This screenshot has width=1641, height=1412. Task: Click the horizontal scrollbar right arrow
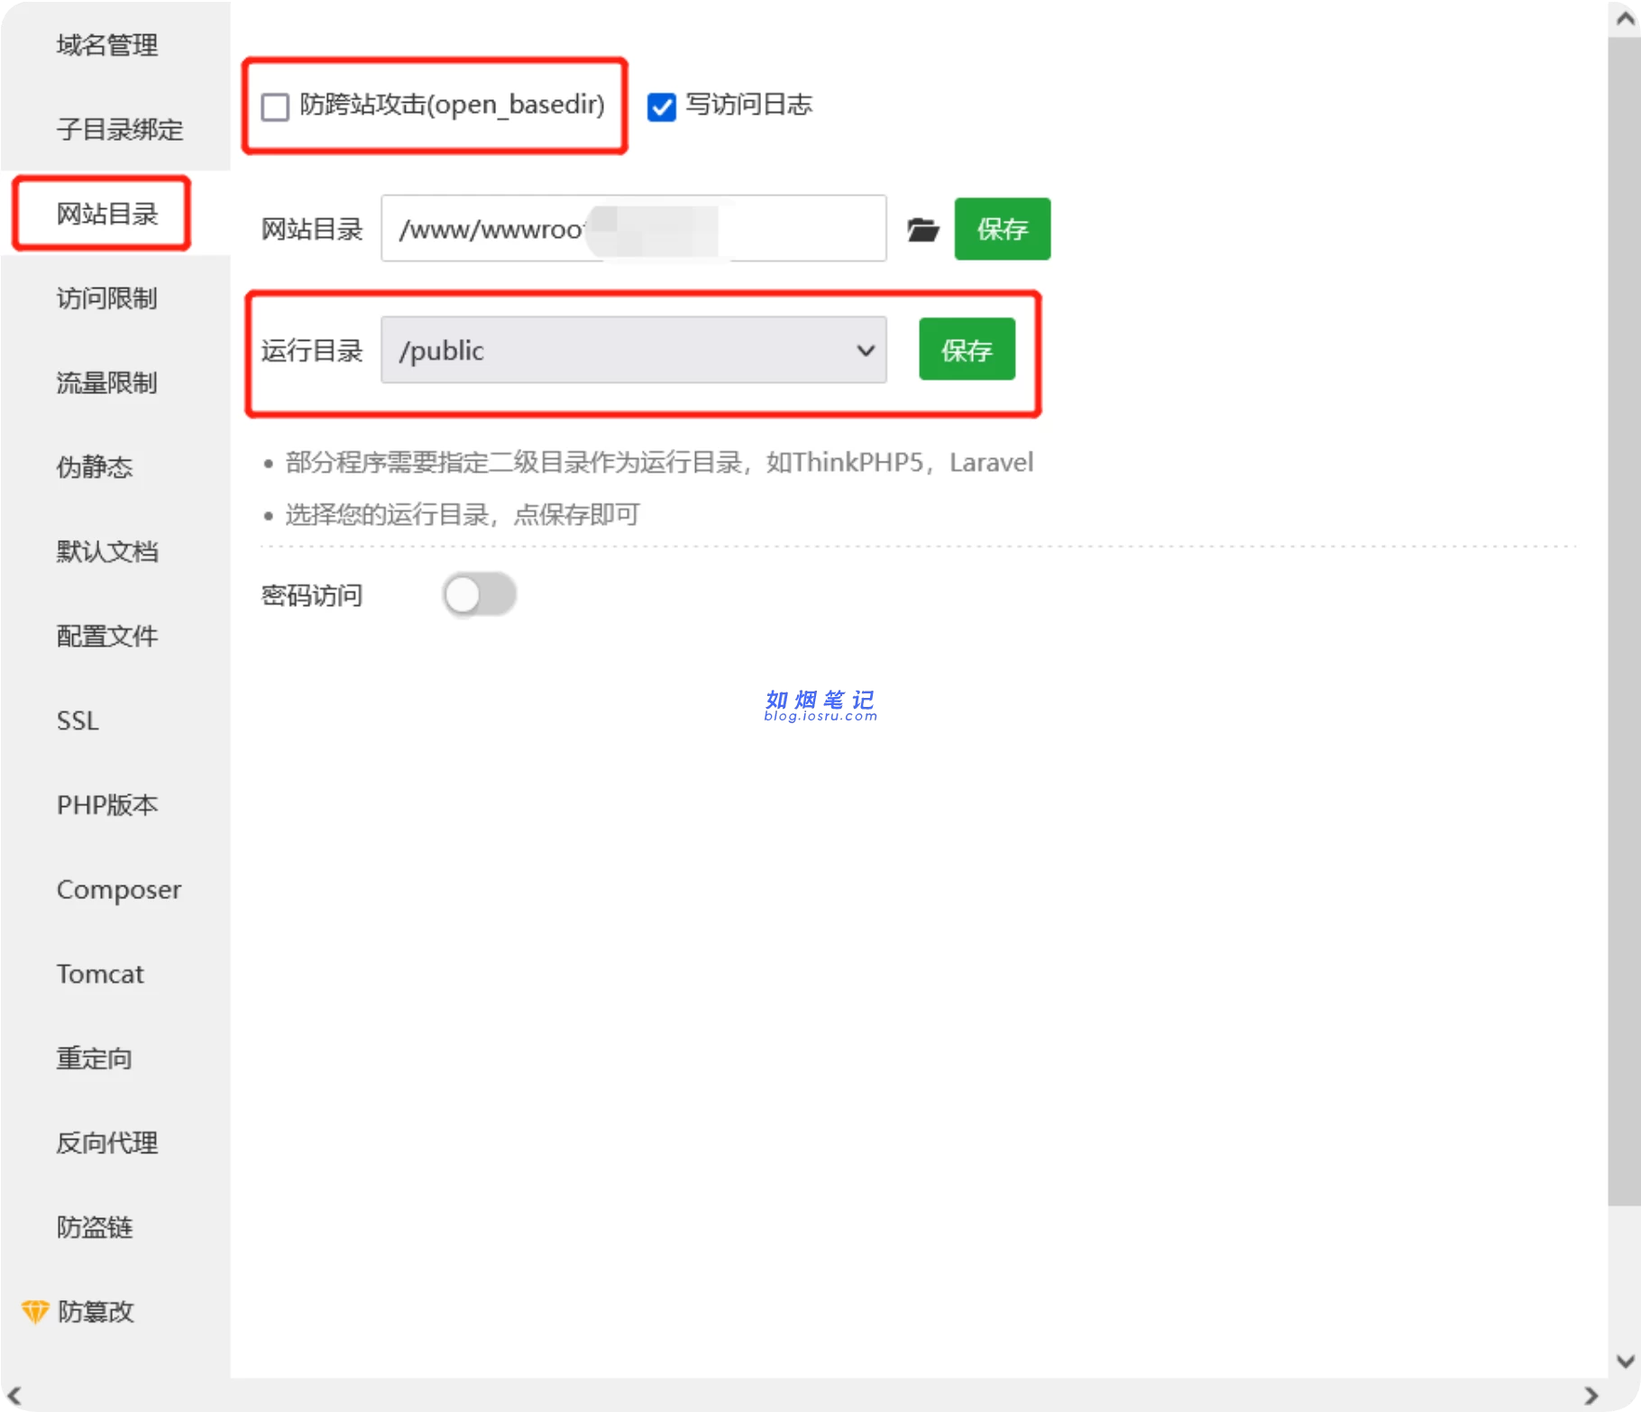tap(1591, 1396)
